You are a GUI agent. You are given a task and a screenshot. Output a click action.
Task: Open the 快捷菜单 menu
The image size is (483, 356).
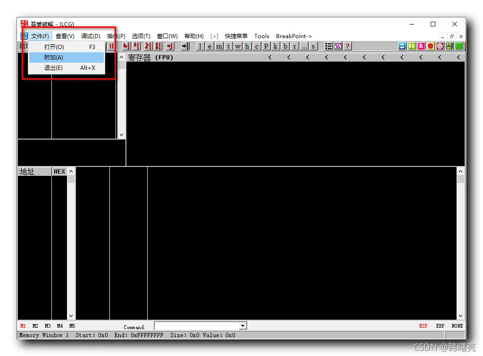pyautogui.click(x=236, y=36)
